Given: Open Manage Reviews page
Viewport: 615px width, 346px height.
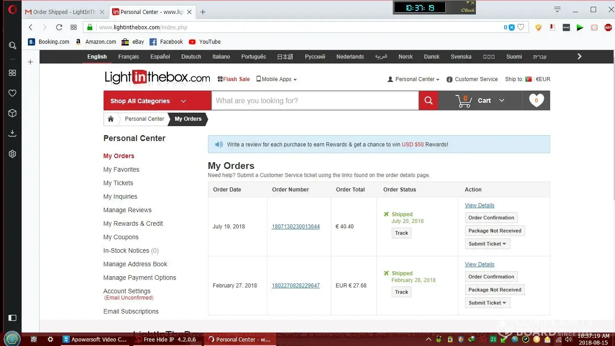Looking at the screenshot, I should coord(127,210).
